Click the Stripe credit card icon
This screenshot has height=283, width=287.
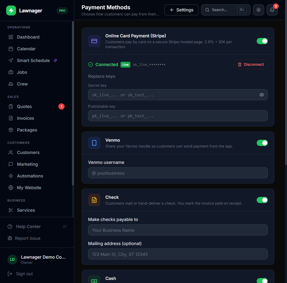click(94, 41)
